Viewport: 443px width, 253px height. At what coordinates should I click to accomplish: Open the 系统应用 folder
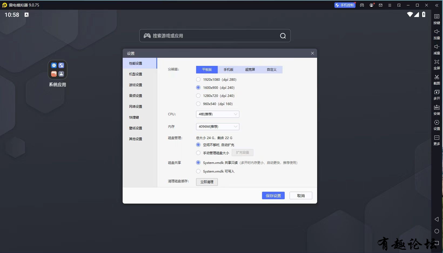(58, 70)
